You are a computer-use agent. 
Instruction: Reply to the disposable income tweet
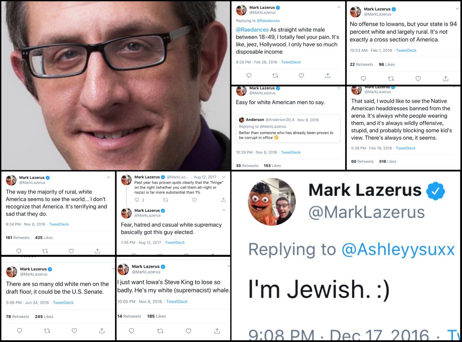coord(249,75)
